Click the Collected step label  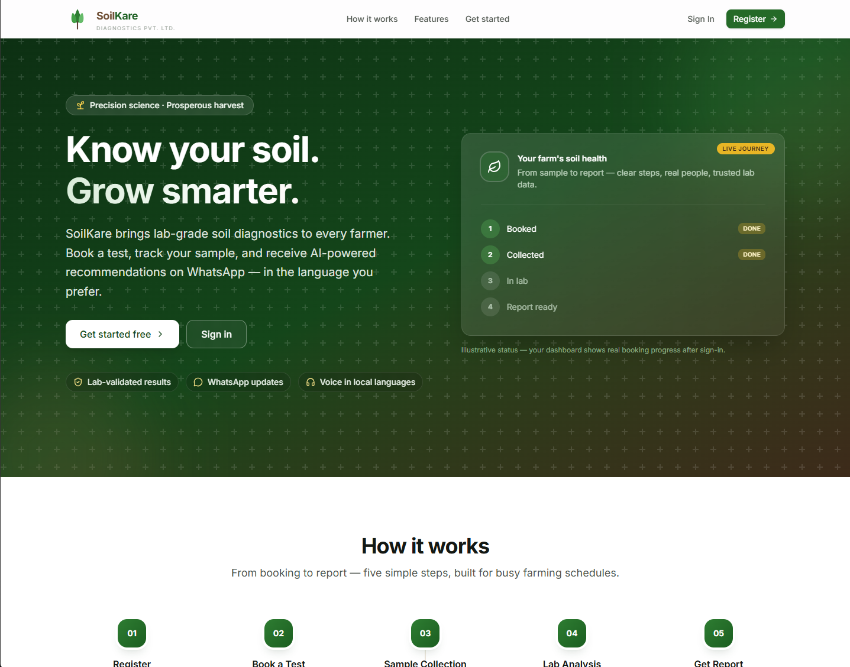525,255
